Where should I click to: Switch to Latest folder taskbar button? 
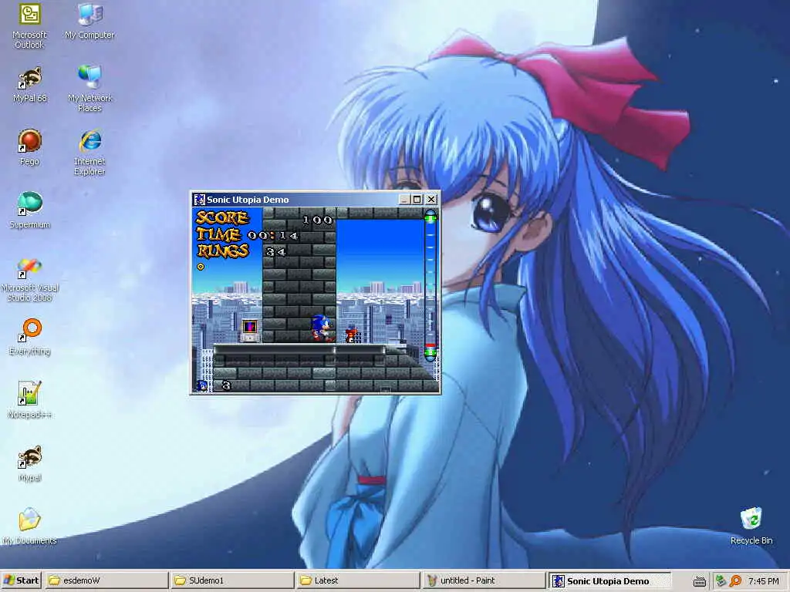[x=358, y=580]
